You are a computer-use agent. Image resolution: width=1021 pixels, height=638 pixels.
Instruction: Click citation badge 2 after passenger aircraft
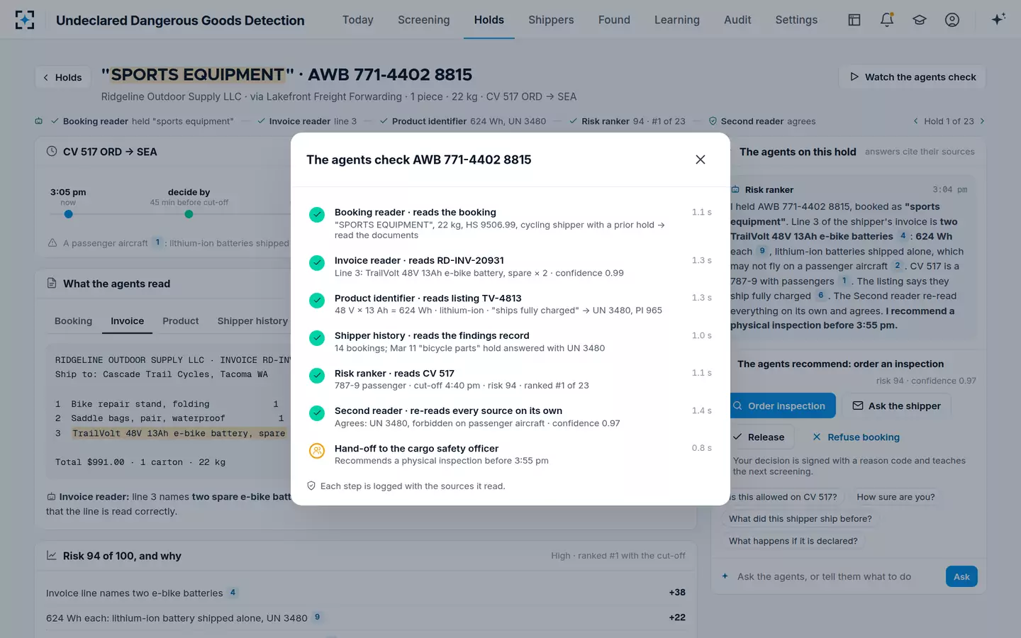click(897, 265)
